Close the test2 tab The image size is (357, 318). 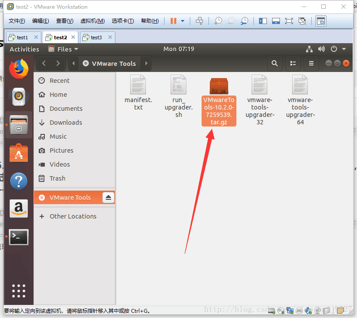(x=73, y=37)
